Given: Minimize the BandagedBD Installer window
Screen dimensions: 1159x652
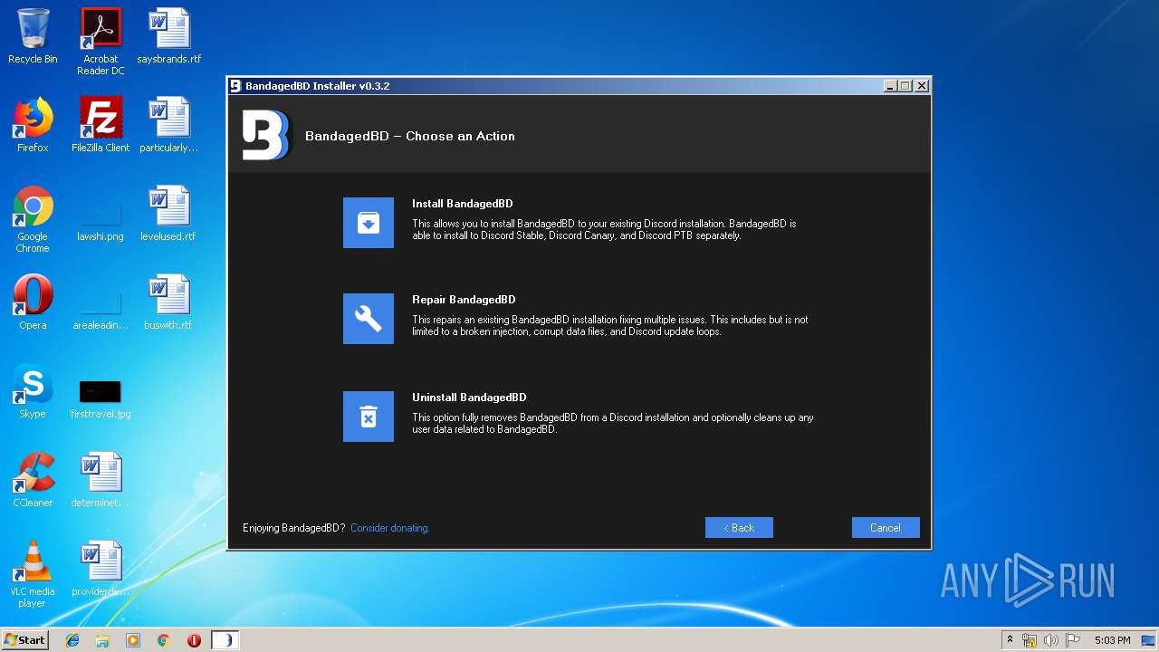Looking at the screenshot, I should coord(890,86).
